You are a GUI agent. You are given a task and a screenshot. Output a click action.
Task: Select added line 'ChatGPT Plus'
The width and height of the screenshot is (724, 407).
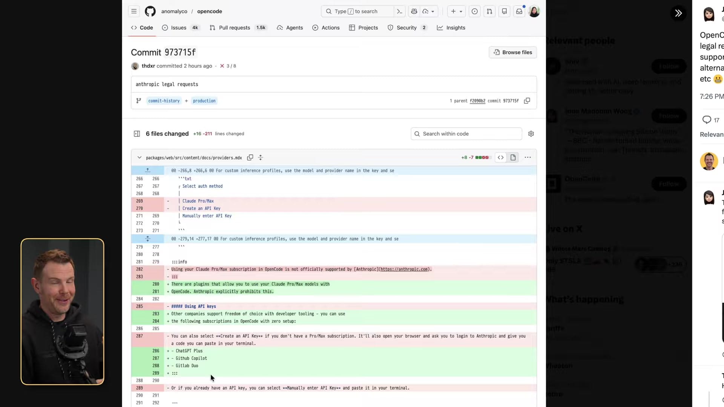pos(189,351)
